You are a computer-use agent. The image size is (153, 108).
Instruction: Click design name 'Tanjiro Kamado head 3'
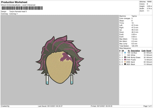(x=18, y=11)
